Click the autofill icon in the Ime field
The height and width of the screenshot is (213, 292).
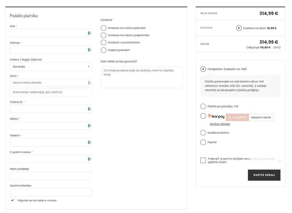click(89, 33)
